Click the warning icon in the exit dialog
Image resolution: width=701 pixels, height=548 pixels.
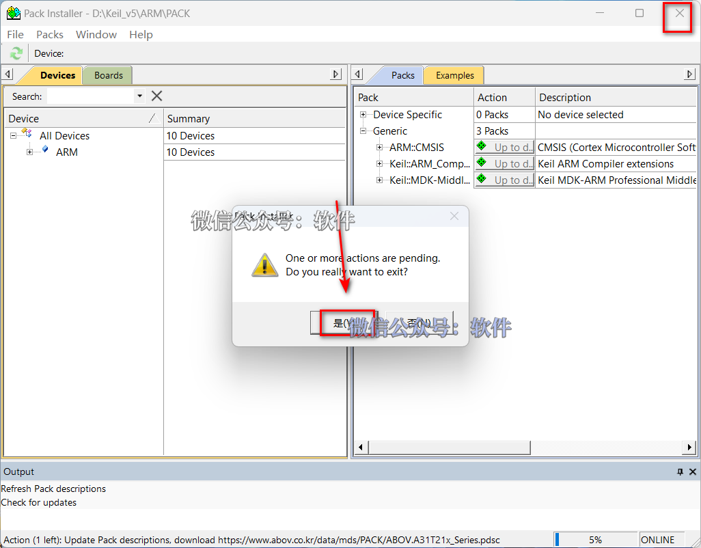pyautogui.click(x=264, y=264)
